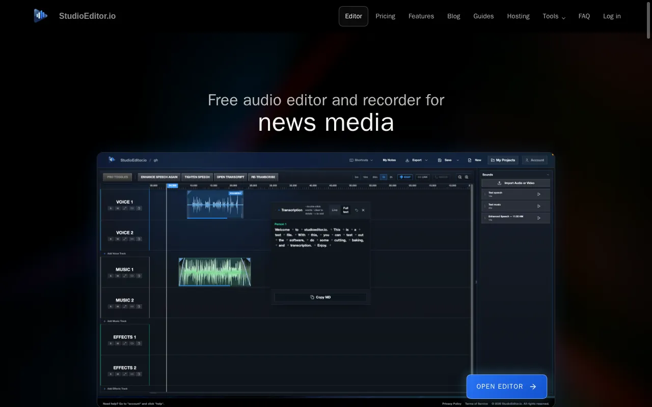Select the Voice 1 blue waveform clip
This screenshot has height=407, width=652.
[215, 205]
